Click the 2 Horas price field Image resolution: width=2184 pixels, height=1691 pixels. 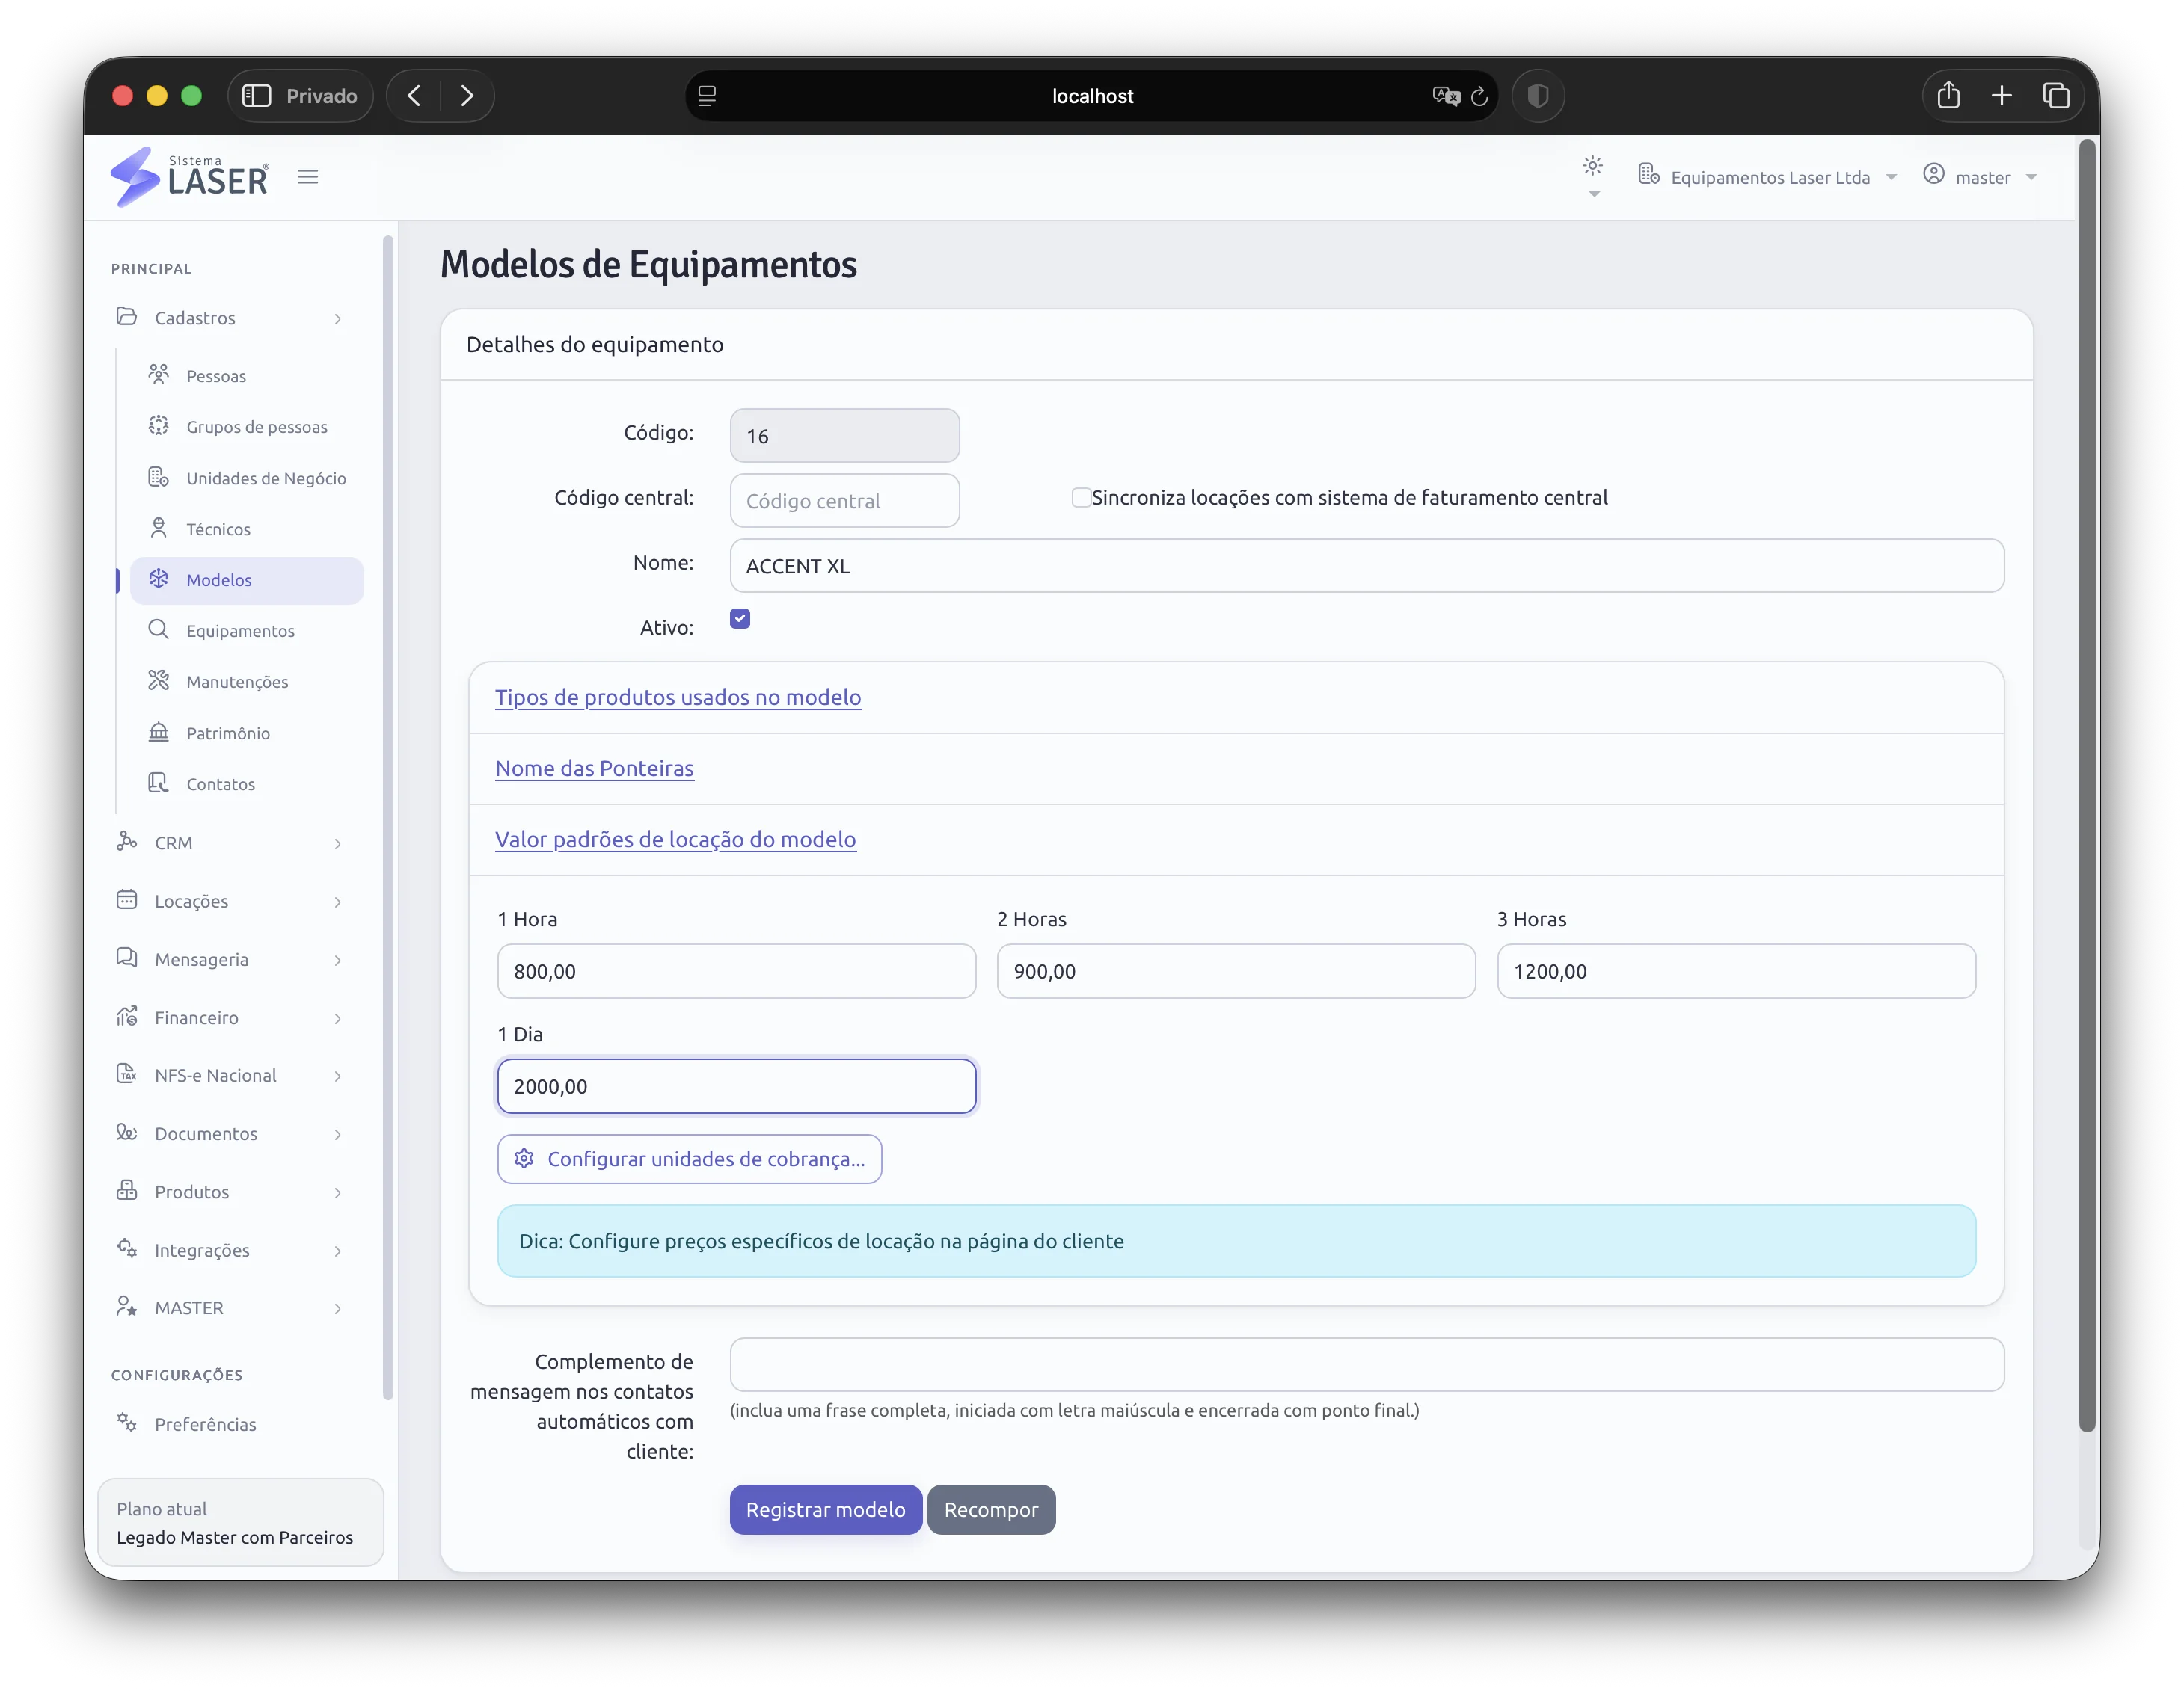(1236, 970)
